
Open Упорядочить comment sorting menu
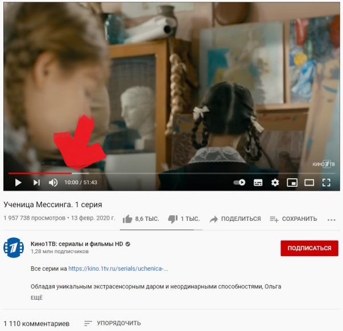pyautogui.click(x=113, y=323)
